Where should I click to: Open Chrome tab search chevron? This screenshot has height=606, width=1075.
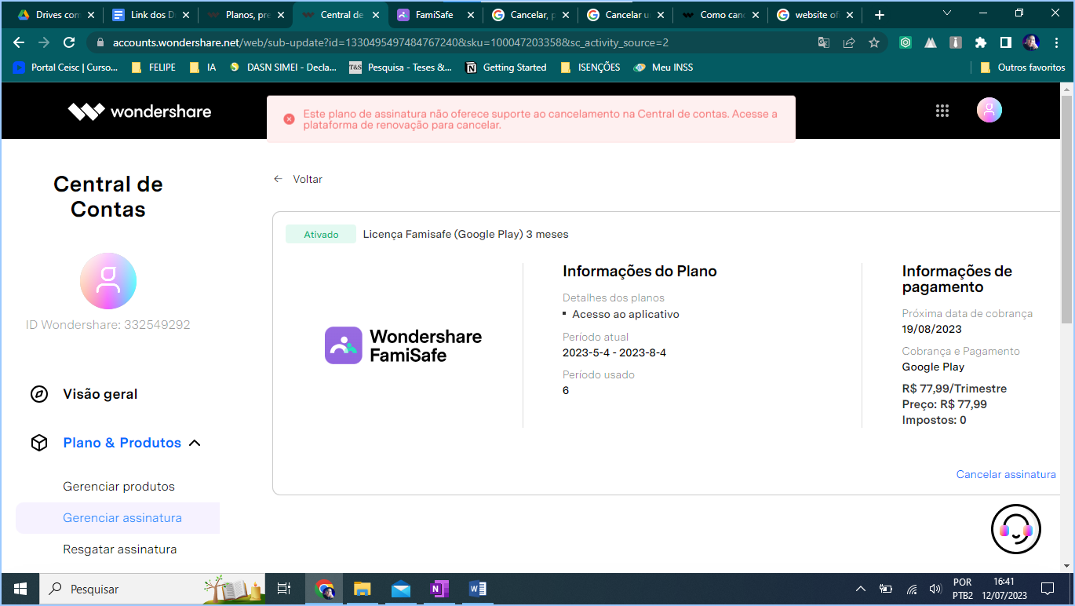pos(947,13)
